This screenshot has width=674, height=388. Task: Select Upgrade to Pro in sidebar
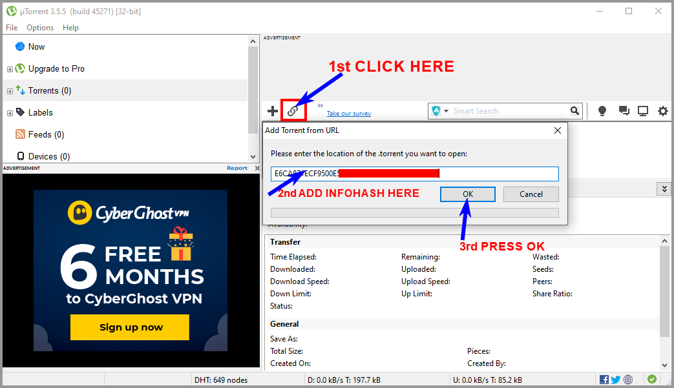pos(56,68)
